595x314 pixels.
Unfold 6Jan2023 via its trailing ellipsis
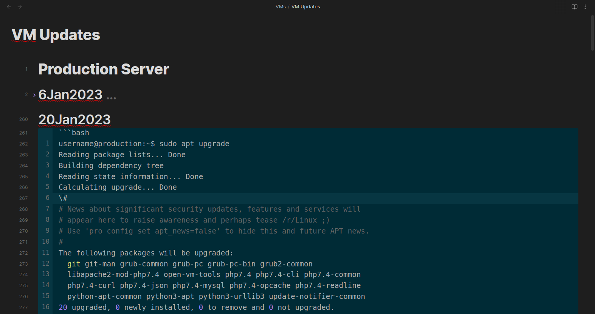111,98
